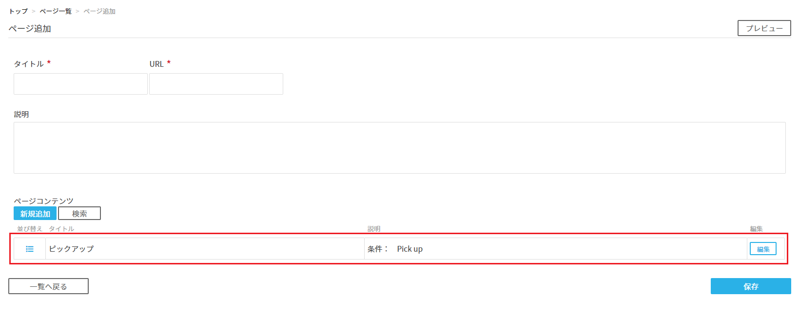
Task: Click the 条件: Pick up description cell
Action: [556, 249]
